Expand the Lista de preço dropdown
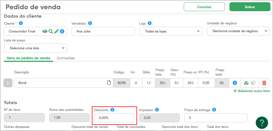Image resolution: width=273 pixels, height=131 pixels. click(x=35, y=48)
